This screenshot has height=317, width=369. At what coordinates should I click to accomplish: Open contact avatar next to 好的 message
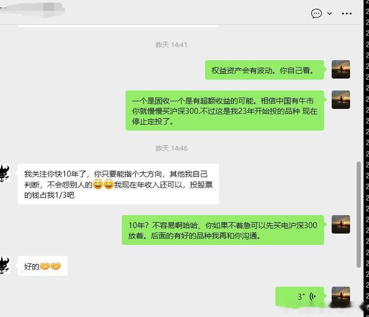[x=5, y=265]
